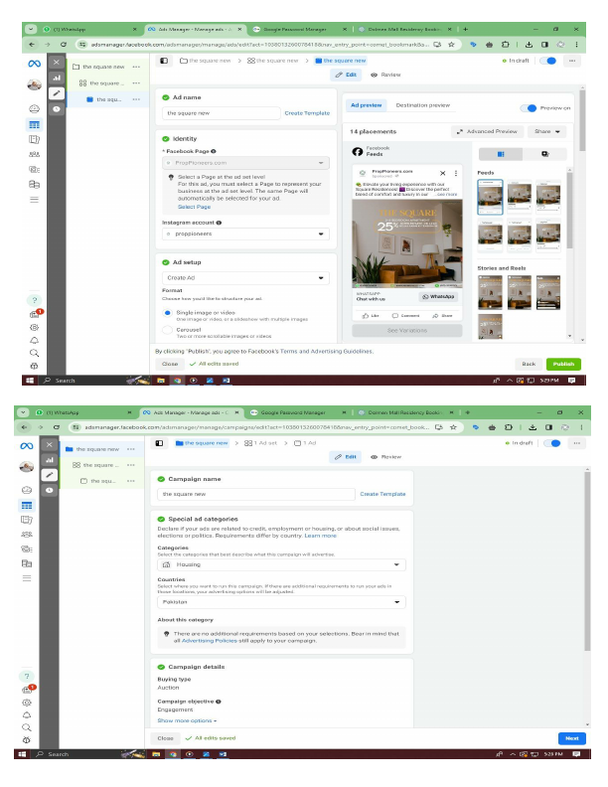The width and height of the screenshot is (608, 787).
Task: Click Create Template beside the Ad name field
Action: pos(307,113)
